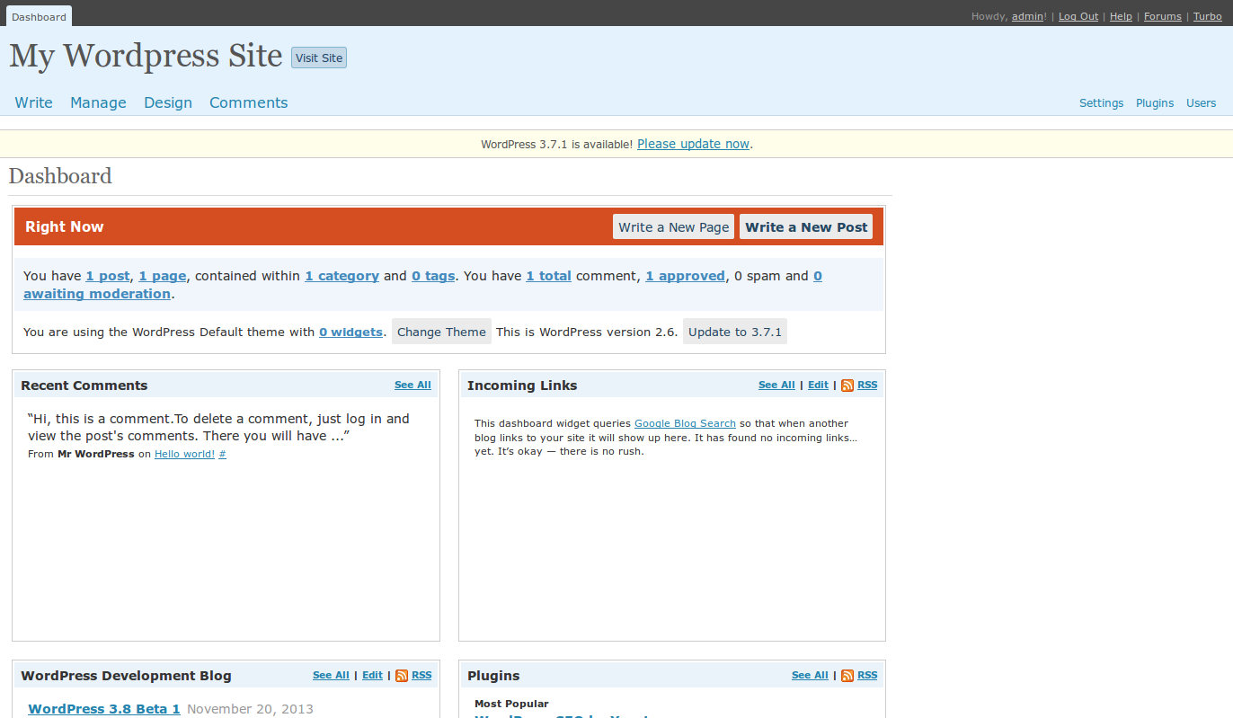
Task: Click the My Wordpress Site title
Action: pos(146,56)
